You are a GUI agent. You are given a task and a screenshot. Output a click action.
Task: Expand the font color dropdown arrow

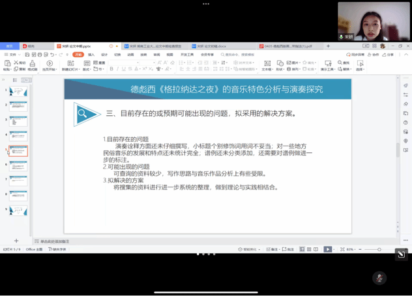(140, 69)
